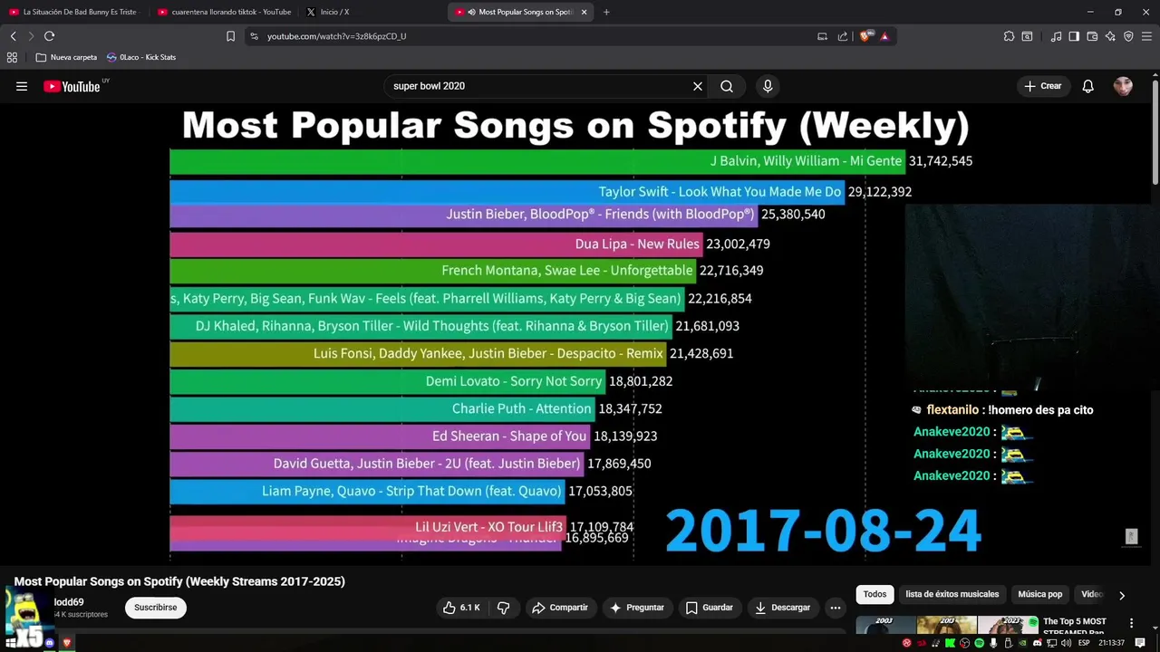Open the Crear menu
This screenshot has height=652, width=1160.
1042,86
